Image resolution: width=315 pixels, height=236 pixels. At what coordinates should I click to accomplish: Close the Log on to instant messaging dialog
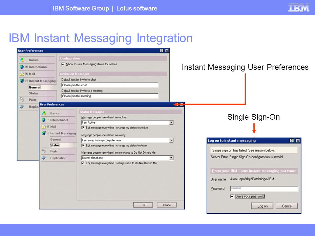pos(298,141)
